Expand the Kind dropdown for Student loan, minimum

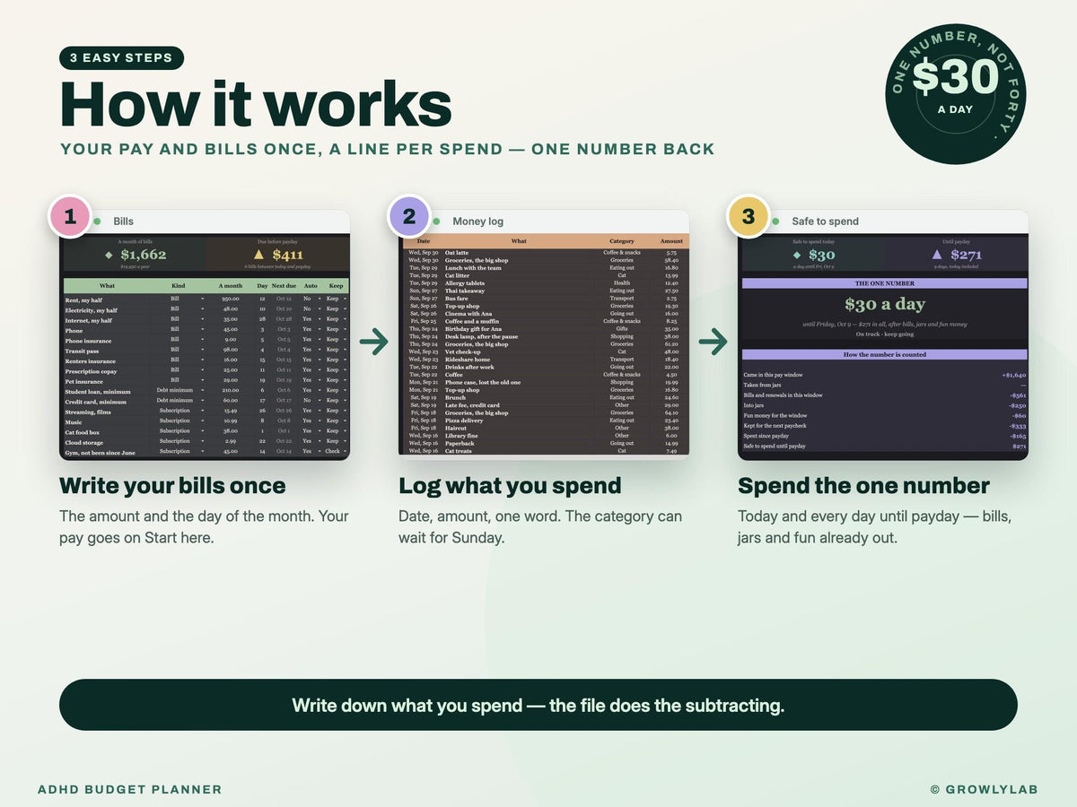(x=202, y=391)
